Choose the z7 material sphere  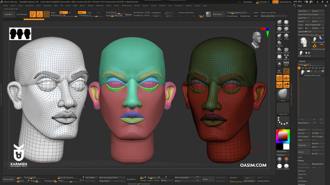click(x=286, y=160)
